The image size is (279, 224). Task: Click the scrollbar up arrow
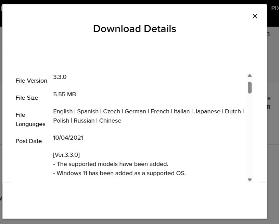pos(250,75)
